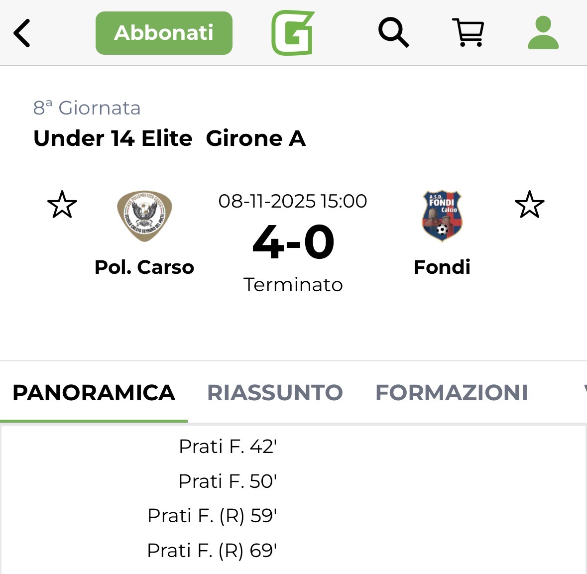Switch to the Formazioni tab
This screenshot has height=574, width=587.
tap(452, 393)
